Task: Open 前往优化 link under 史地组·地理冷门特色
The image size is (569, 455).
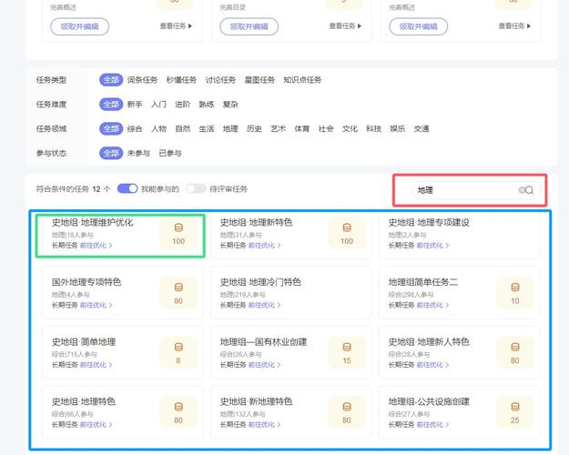Action: (265, 305)
